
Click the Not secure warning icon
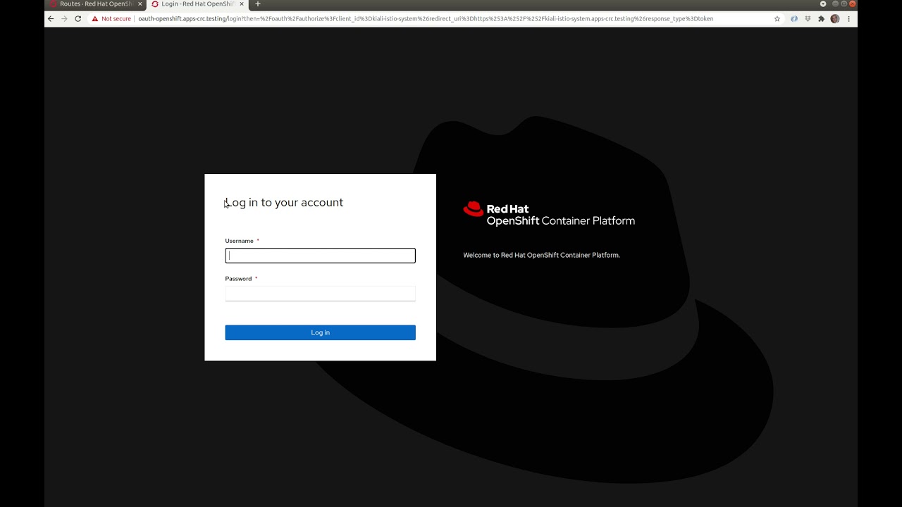click(95, 19)
